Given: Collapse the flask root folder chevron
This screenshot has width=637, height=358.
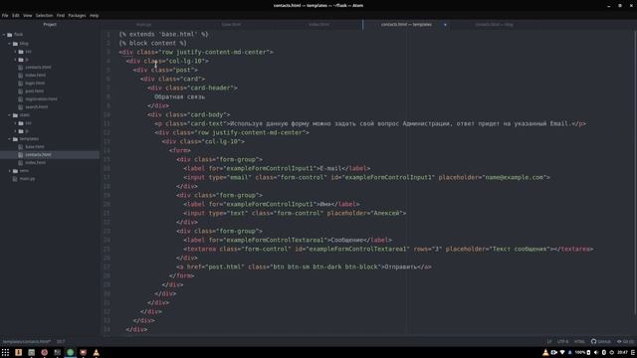Looking at the screenshot, I should coord(4,35).
